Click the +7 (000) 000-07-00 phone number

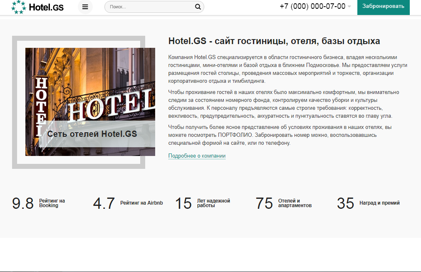[x=312, y=6]
